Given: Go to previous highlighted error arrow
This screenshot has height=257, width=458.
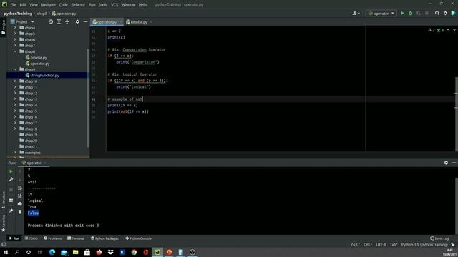Looking at the screenshot, I should pos(448,30).
